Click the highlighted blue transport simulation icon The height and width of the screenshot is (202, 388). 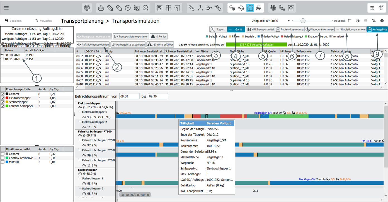250,8
